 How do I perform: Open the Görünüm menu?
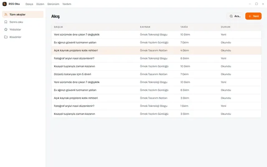click(53, 4)
